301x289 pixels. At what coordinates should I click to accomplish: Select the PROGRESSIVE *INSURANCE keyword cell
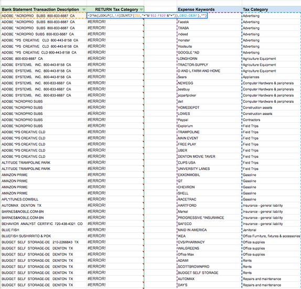(x=209, y=218)
